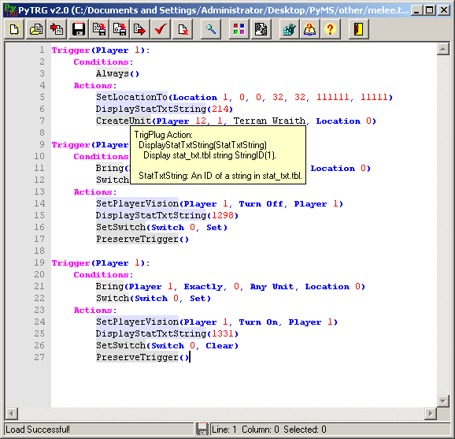The width and height of the screenshot is (455, 439).
Task: Click the Export file icon with red arrow
Action: tap(140, 29)
